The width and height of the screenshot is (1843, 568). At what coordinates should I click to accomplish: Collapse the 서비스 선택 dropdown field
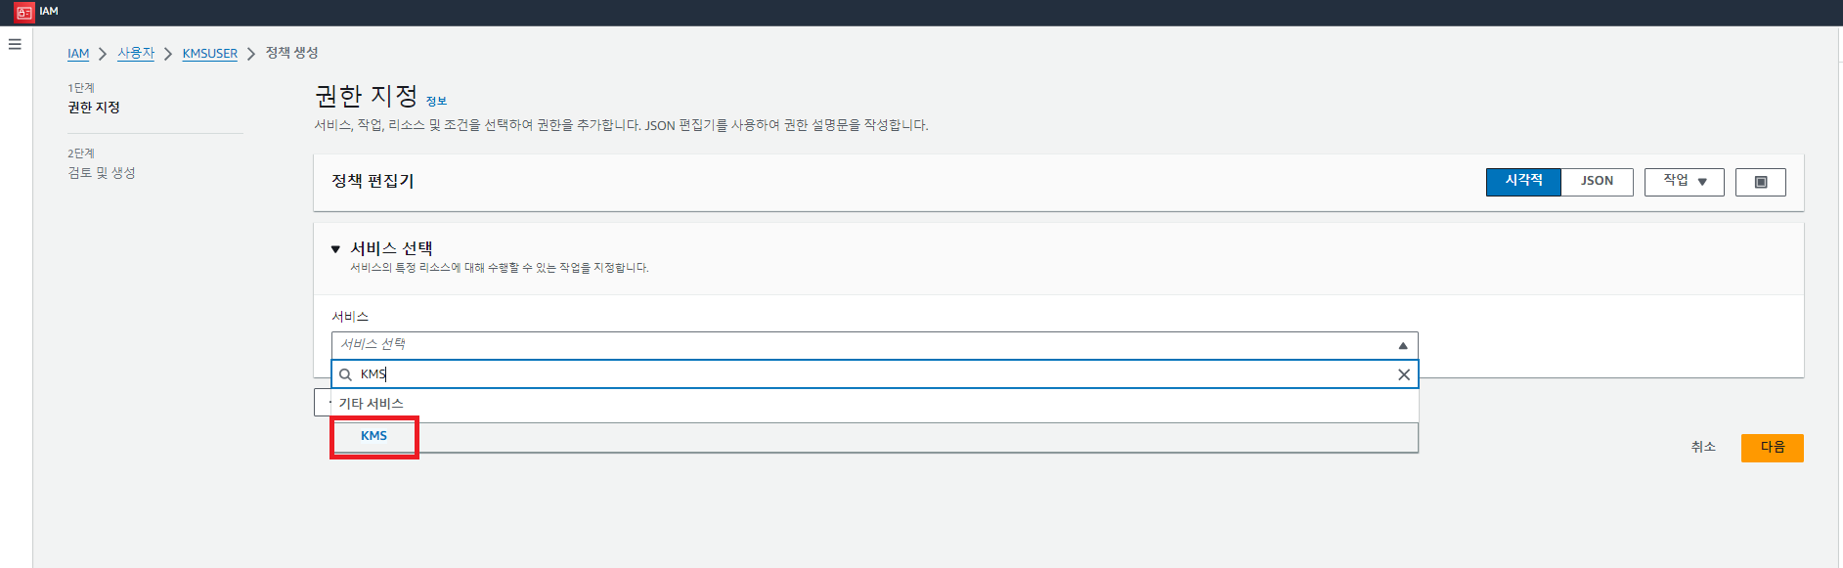click(874, 345)
